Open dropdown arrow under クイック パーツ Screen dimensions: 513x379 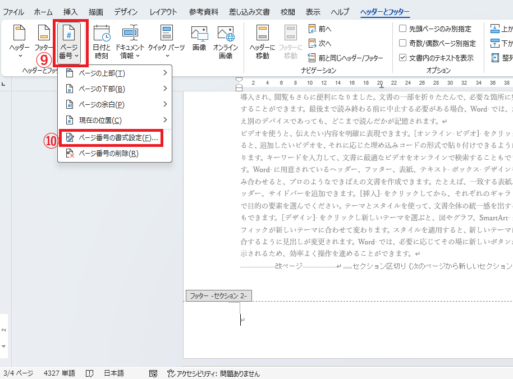click(167, 56)
